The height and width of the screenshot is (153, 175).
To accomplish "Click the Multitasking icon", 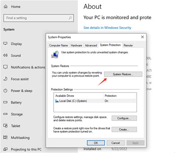I will (x=5, y=137).
